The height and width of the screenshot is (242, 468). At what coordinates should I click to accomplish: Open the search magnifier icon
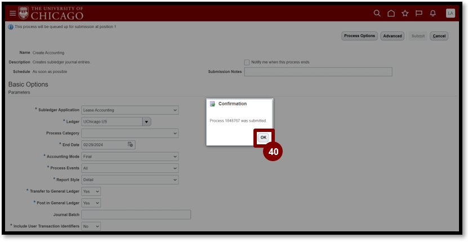pos(377,13)
